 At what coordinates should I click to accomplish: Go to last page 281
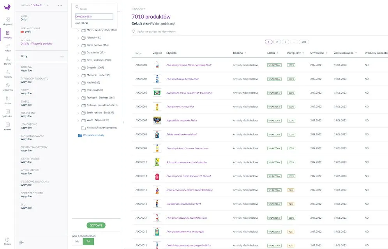pos(303,42)
